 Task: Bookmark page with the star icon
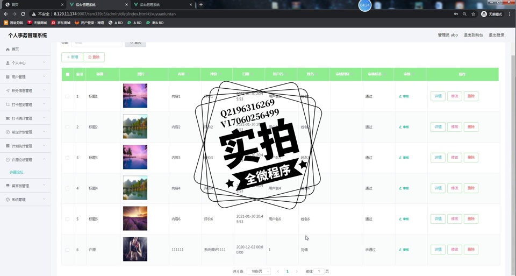(x=473, y=14)
